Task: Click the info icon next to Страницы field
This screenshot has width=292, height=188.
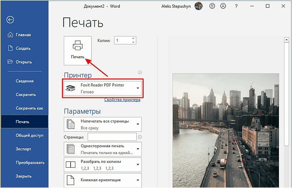Action: 140,137
